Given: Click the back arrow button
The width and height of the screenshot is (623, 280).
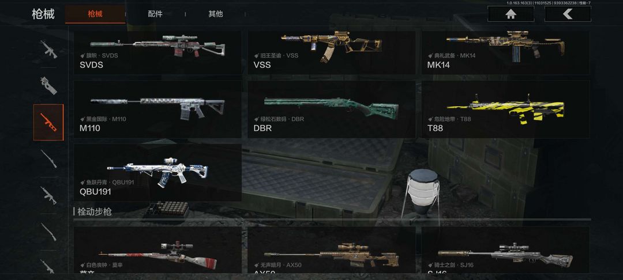Looking at the screenshot, I should pos(568,14).
